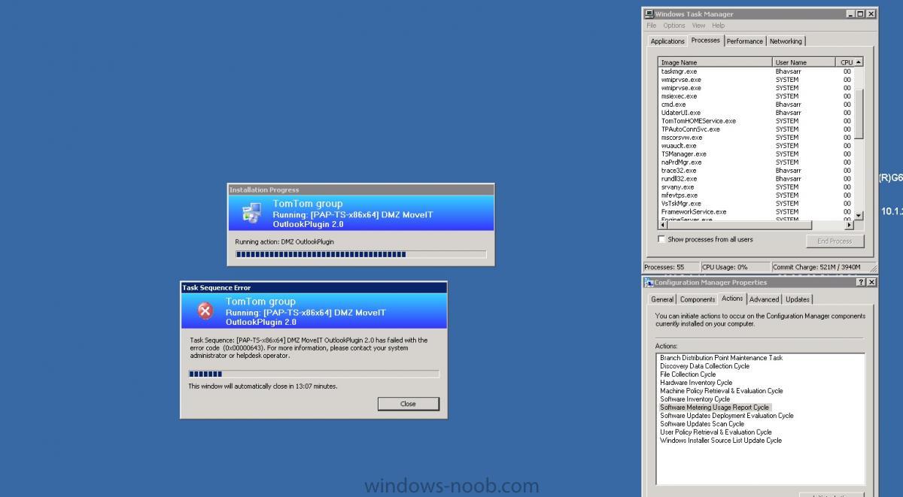Open the Options menu in Task Manager
Screen dimensions: 903x497
[674, 26]
